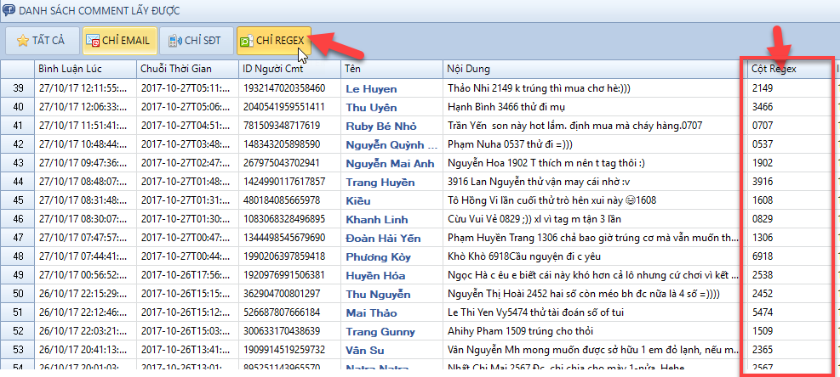Click regex value 3466
Screen dimensions: 840x377
coord(763,107)
